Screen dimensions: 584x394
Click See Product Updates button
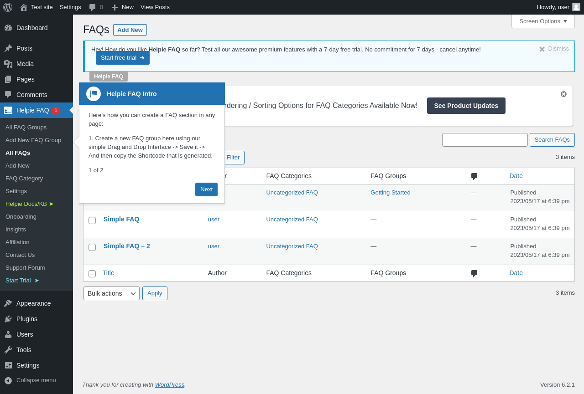466,106
